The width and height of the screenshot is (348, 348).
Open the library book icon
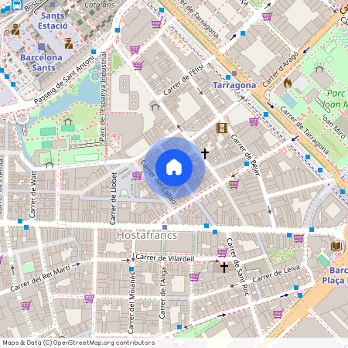(x=336, y=246)
